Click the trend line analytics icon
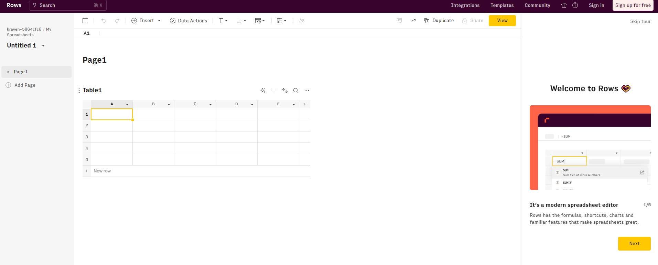This screenshot has width=658, height=265. tap(413, 21)
